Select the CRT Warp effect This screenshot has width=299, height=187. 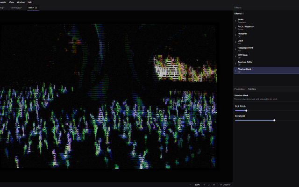point(266,56)
